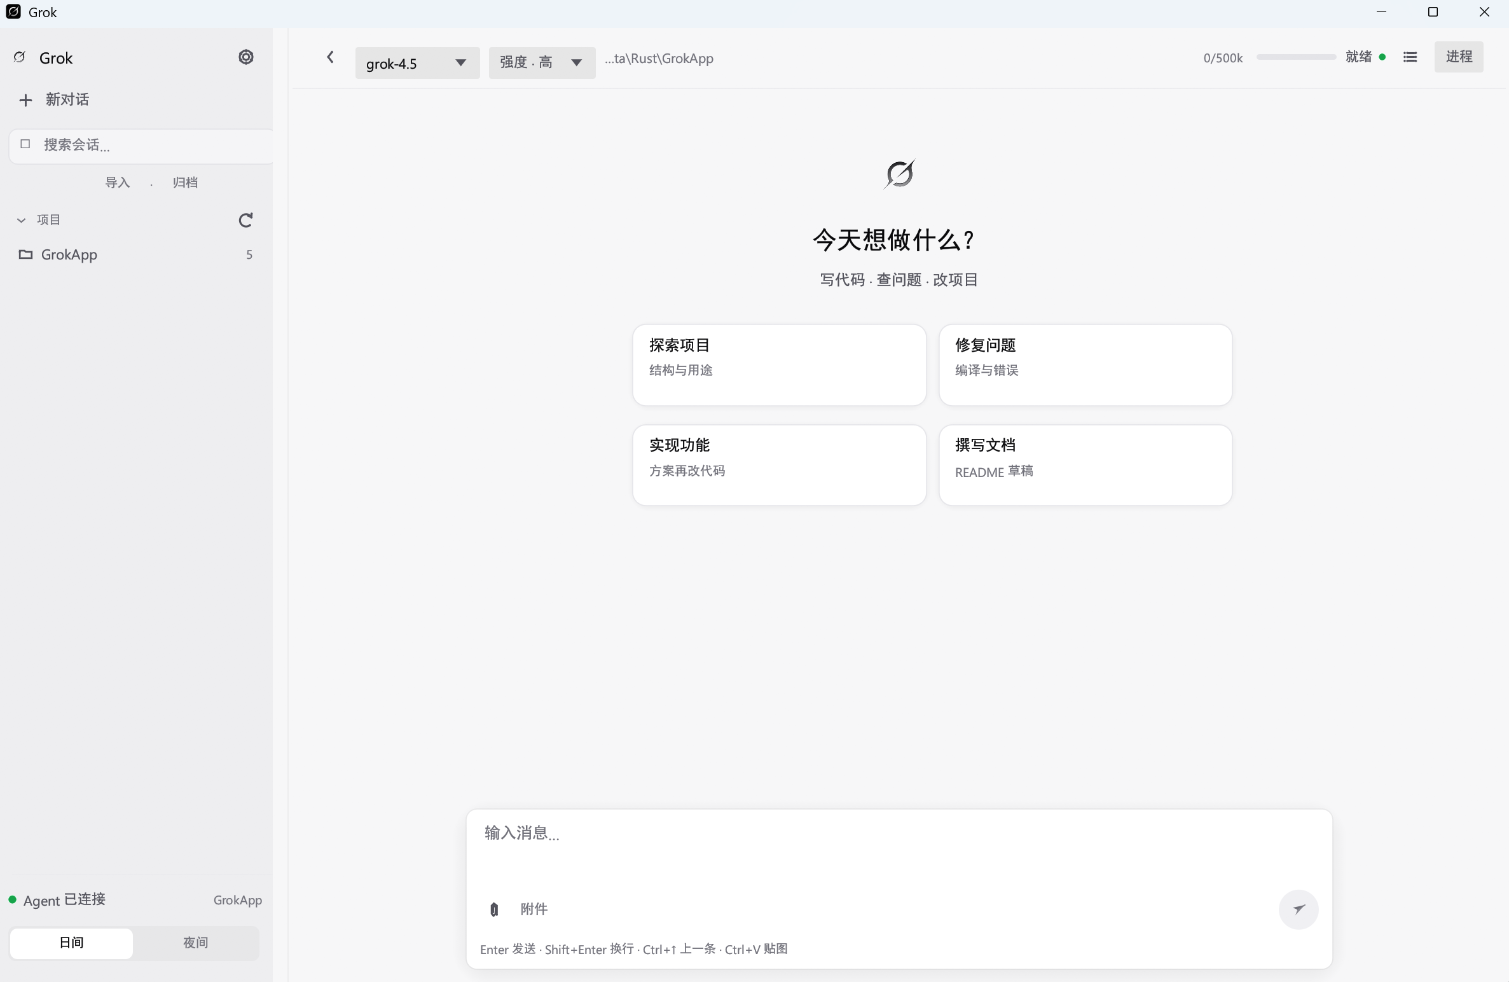The image size is (1509, 982).
Task: Collapse the sidebar with the back arrow
Action: [x=330, y=57]
